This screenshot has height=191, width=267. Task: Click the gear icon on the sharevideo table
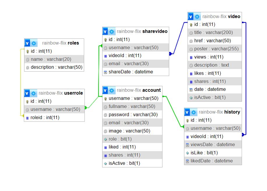[112, 31]
